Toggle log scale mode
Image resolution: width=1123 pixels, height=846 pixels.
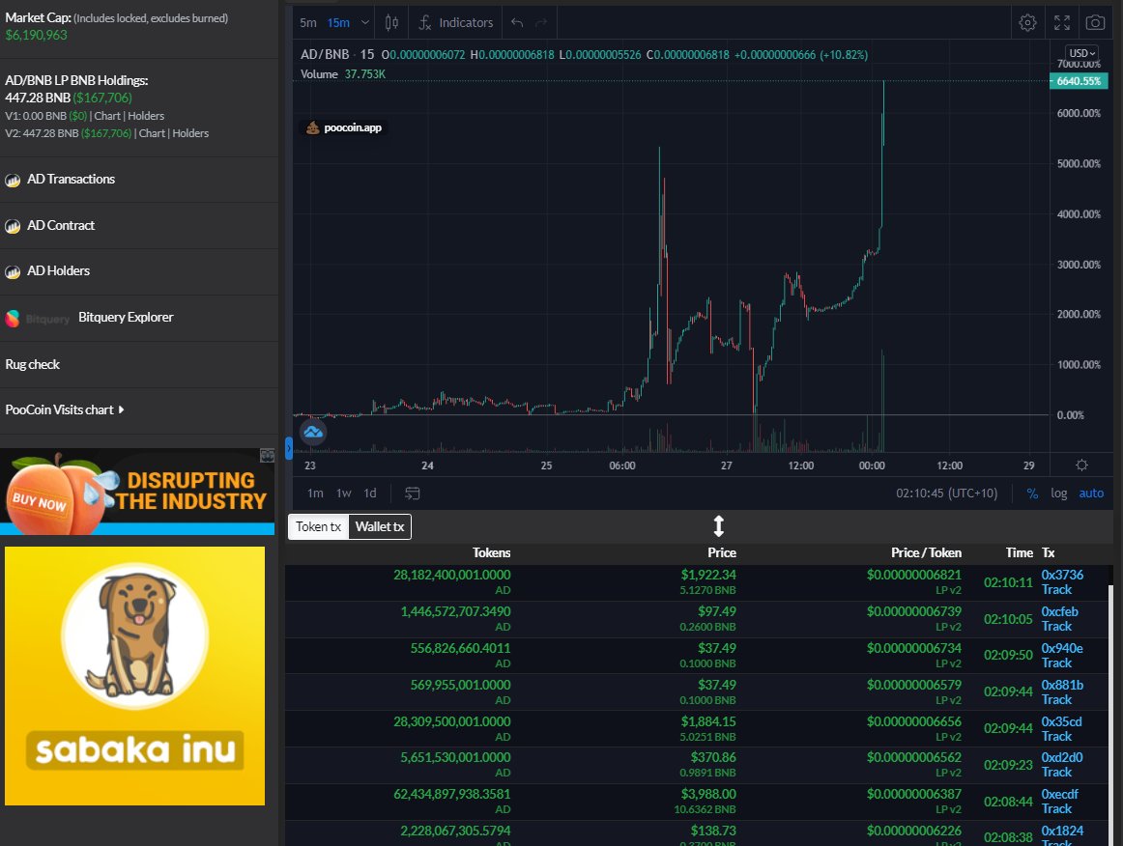(x=1058, y=493)
